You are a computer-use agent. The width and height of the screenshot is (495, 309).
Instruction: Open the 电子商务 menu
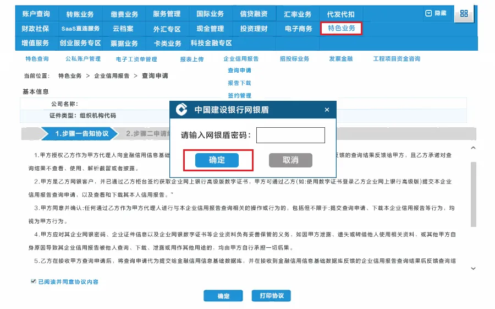(x=298, y=29)
